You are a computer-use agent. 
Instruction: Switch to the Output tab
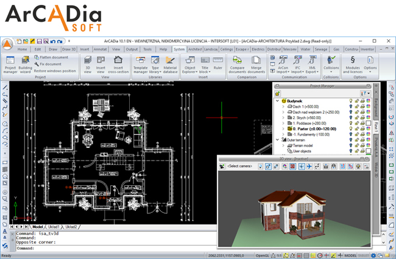pyautogui.click(x=132, y=49)
